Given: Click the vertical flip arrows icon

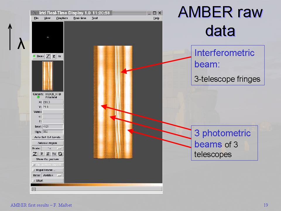Looking at the screenshot, I should point(54,154).
